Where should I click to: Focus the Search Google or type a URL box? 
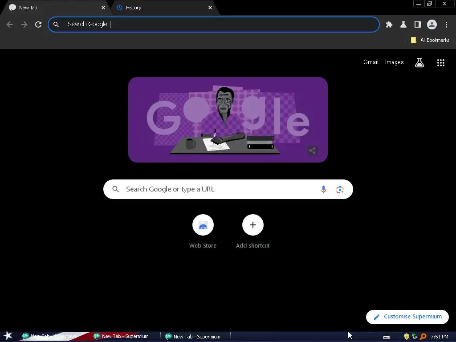228,189
